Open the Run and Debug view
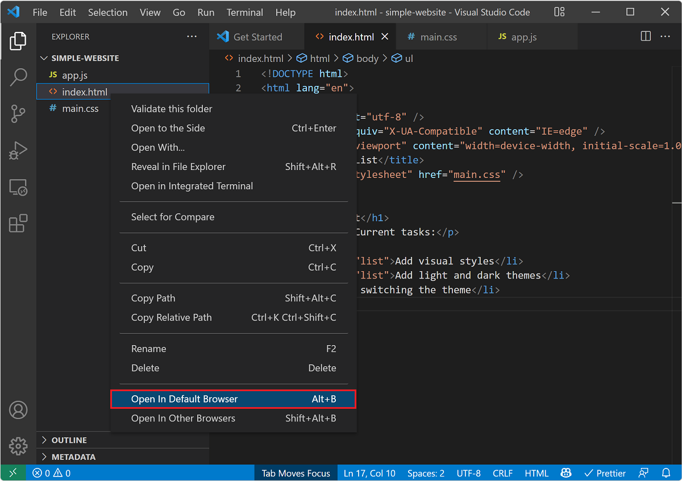The width and height of the screenshot is (682, 481). tap(18, 150)
